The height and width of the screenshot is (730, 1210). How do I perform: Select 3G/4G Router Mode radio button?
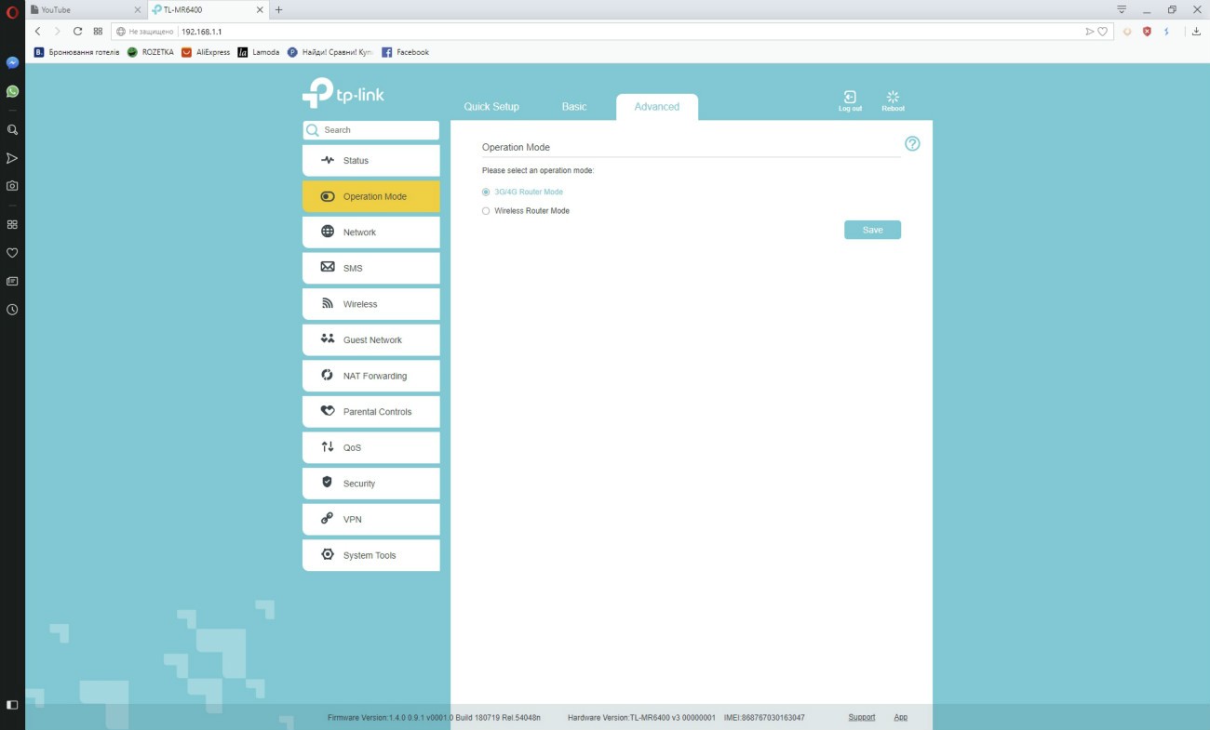tap(486, 192)
